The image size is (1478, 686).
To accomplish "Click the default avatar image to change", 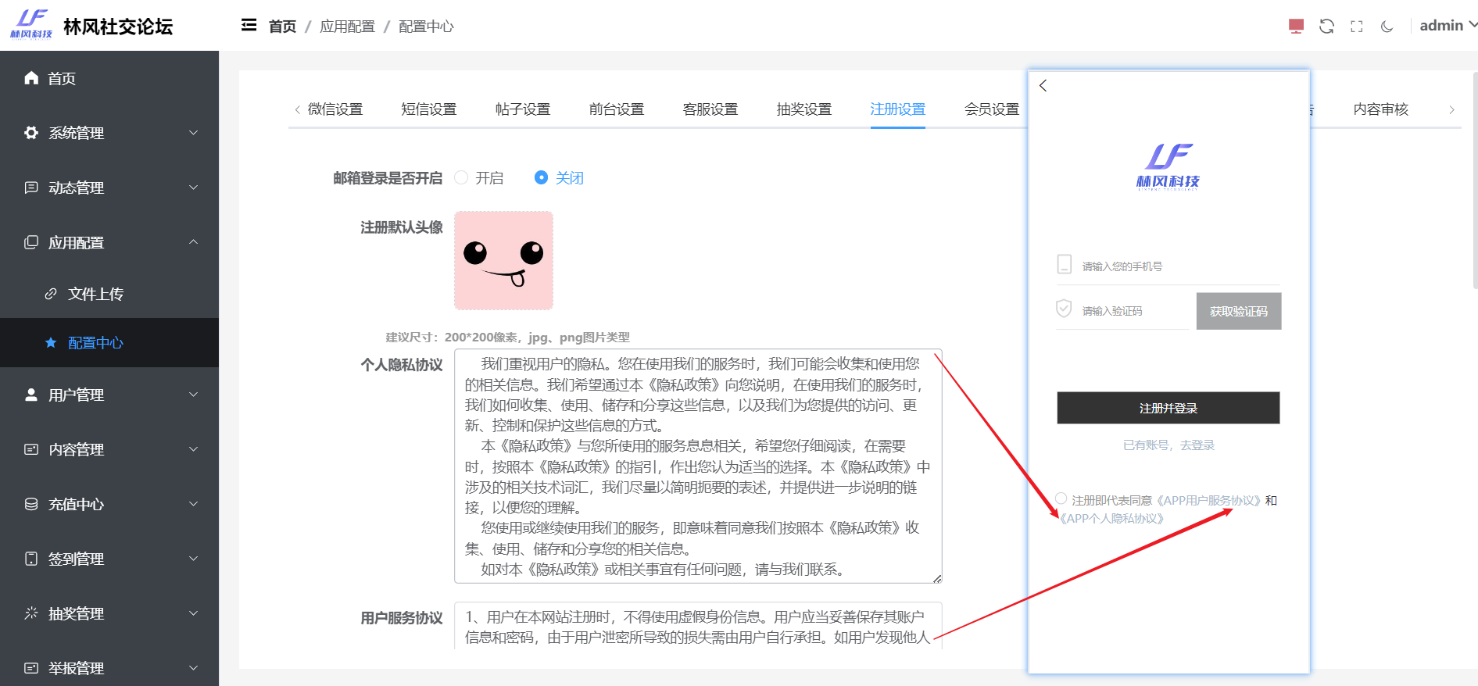I will (x=504, y=260).
